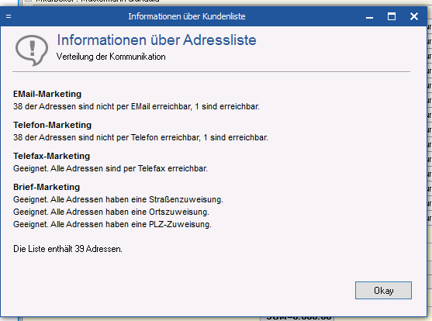Click the Straßenzuweisung result line
Image resolution: width=432 pixels, height=321 pixels.
click(118, 199)
